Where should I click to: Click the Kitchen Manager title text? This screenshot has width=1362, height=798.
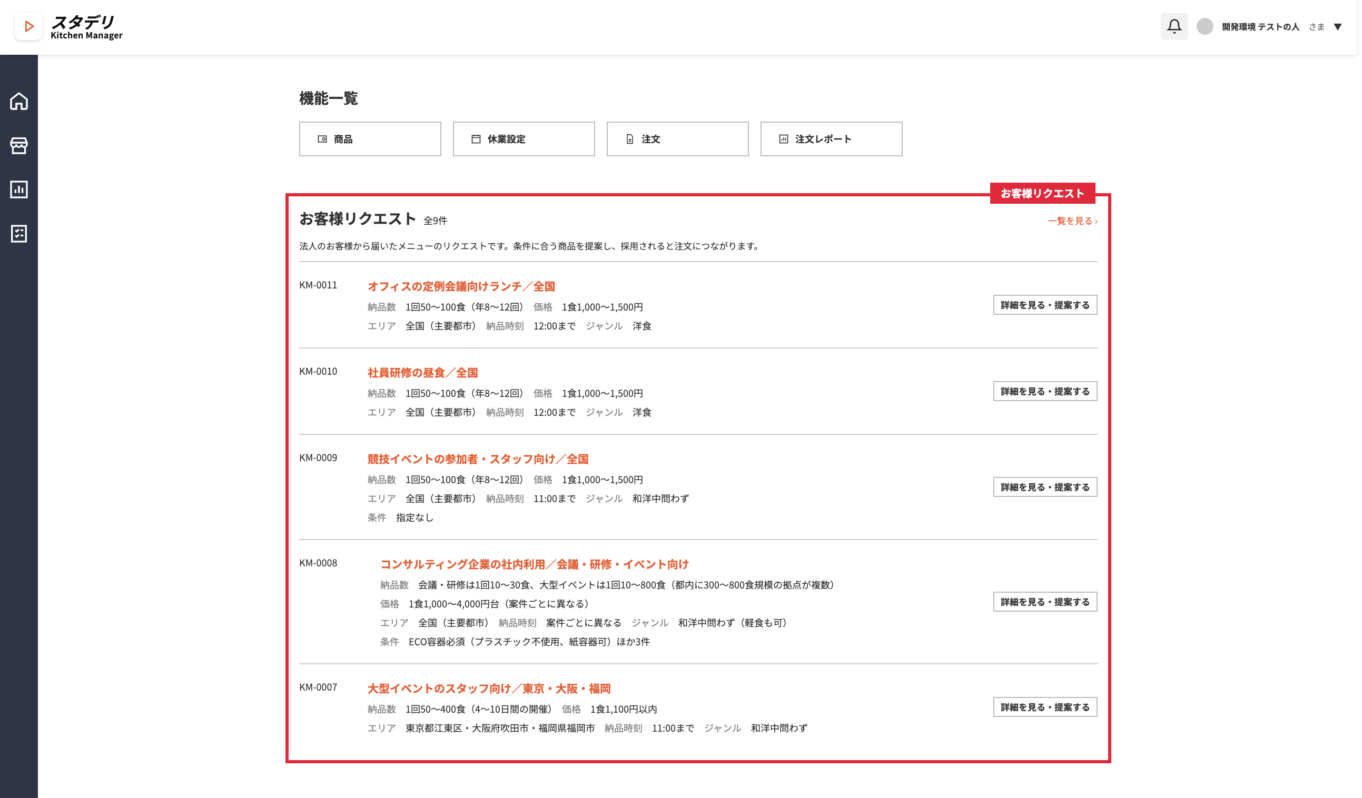coord(86,36)
